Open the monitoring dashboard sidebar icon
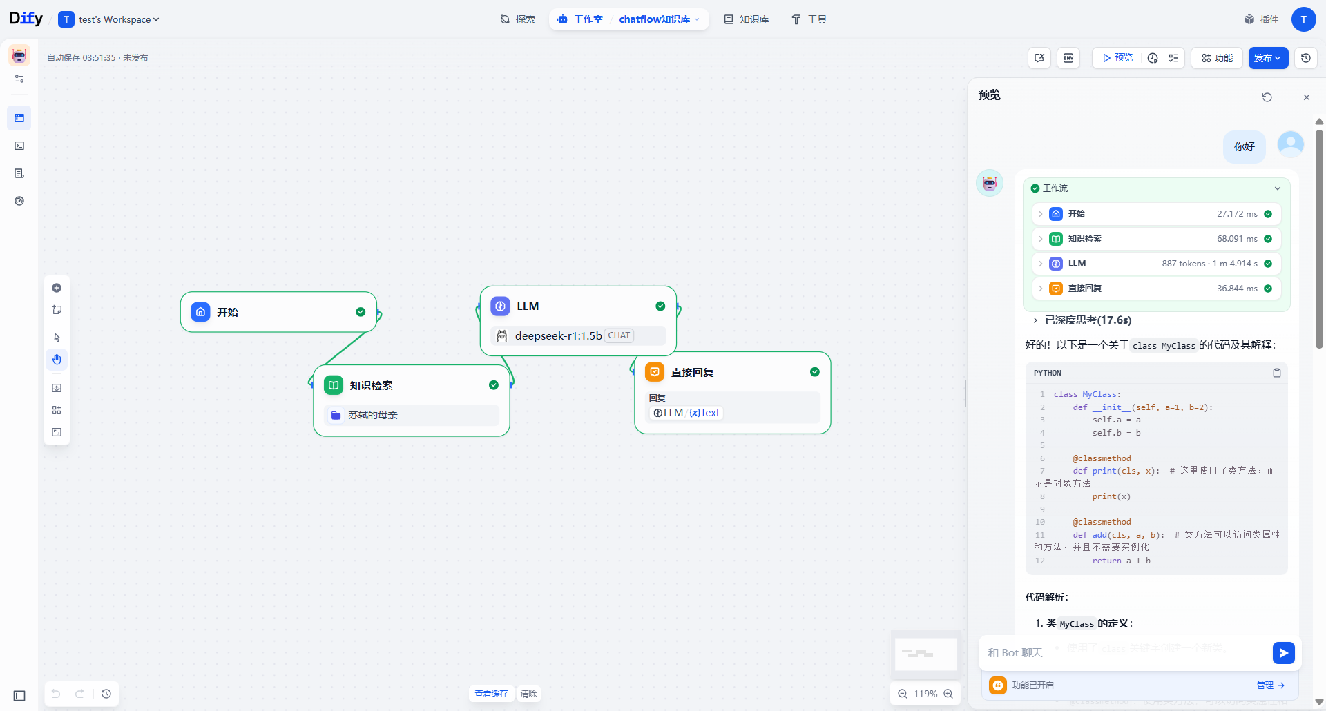Viewport: 1326px width, 711px height. point(19,201)
